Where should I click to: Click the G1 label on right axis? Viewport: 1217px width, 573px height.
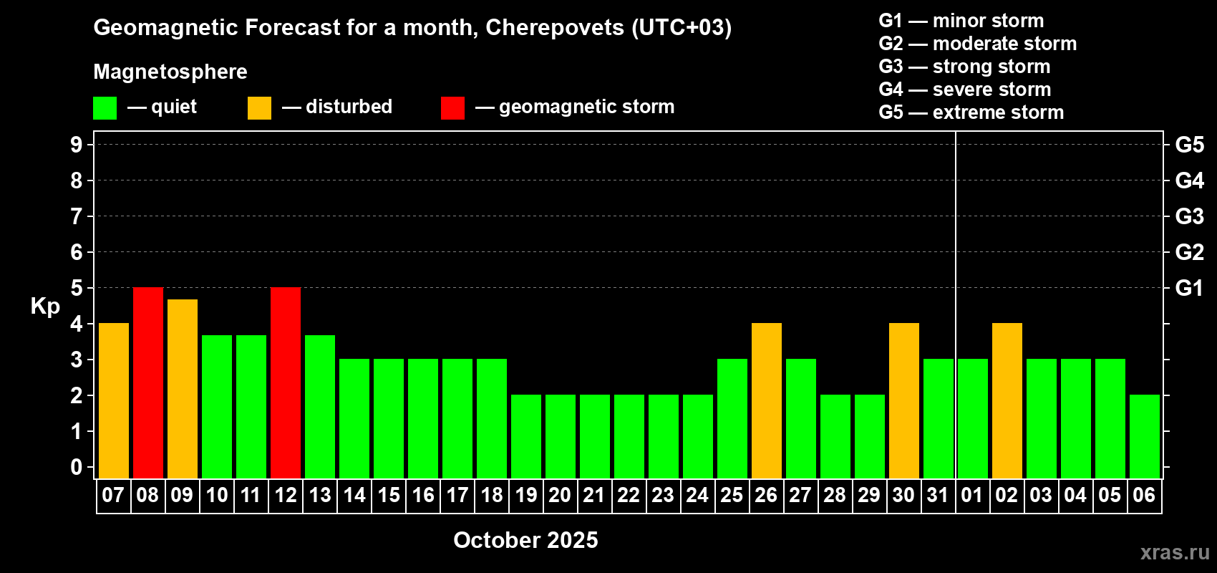(x=1189, y=288)
